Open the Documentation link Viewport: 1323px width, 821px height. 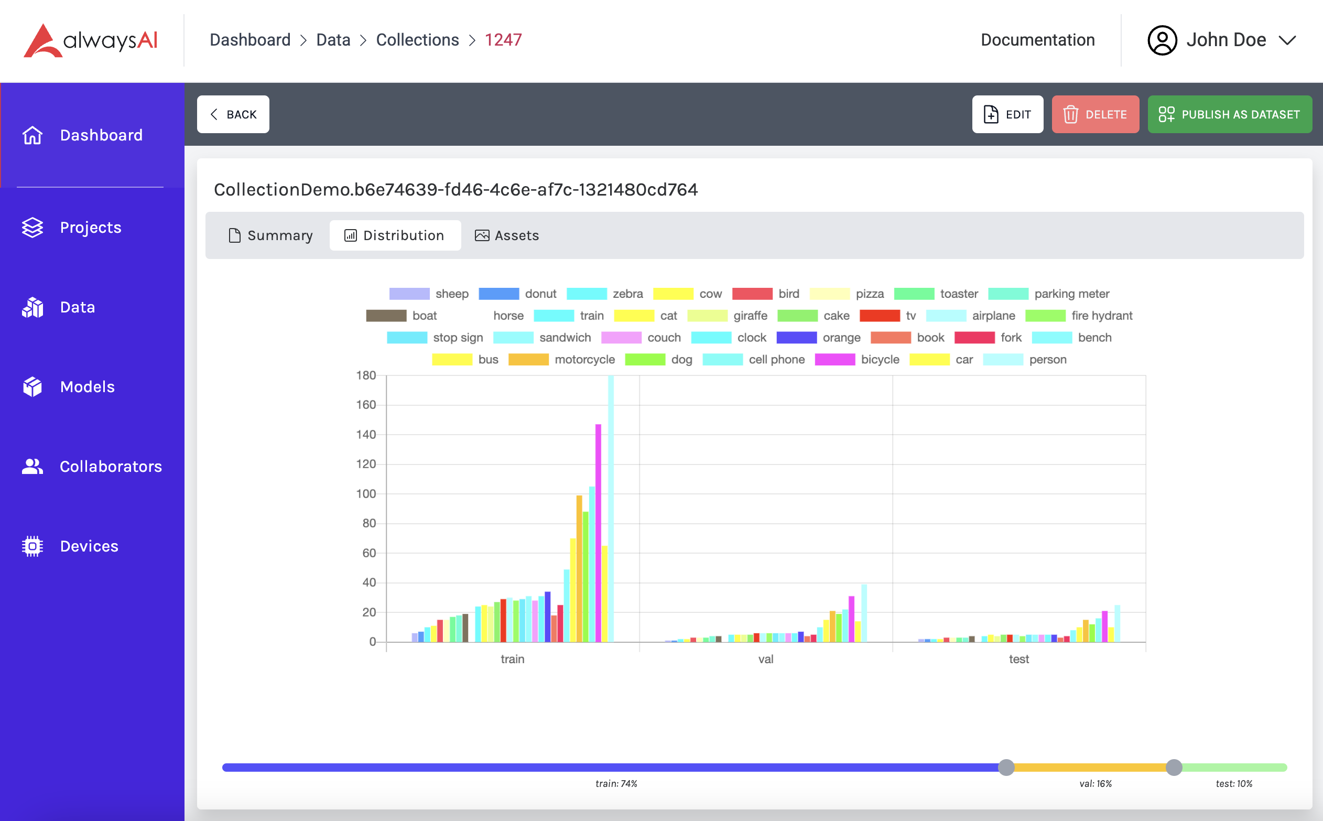pyautogui.click(x=1037, y=40)
